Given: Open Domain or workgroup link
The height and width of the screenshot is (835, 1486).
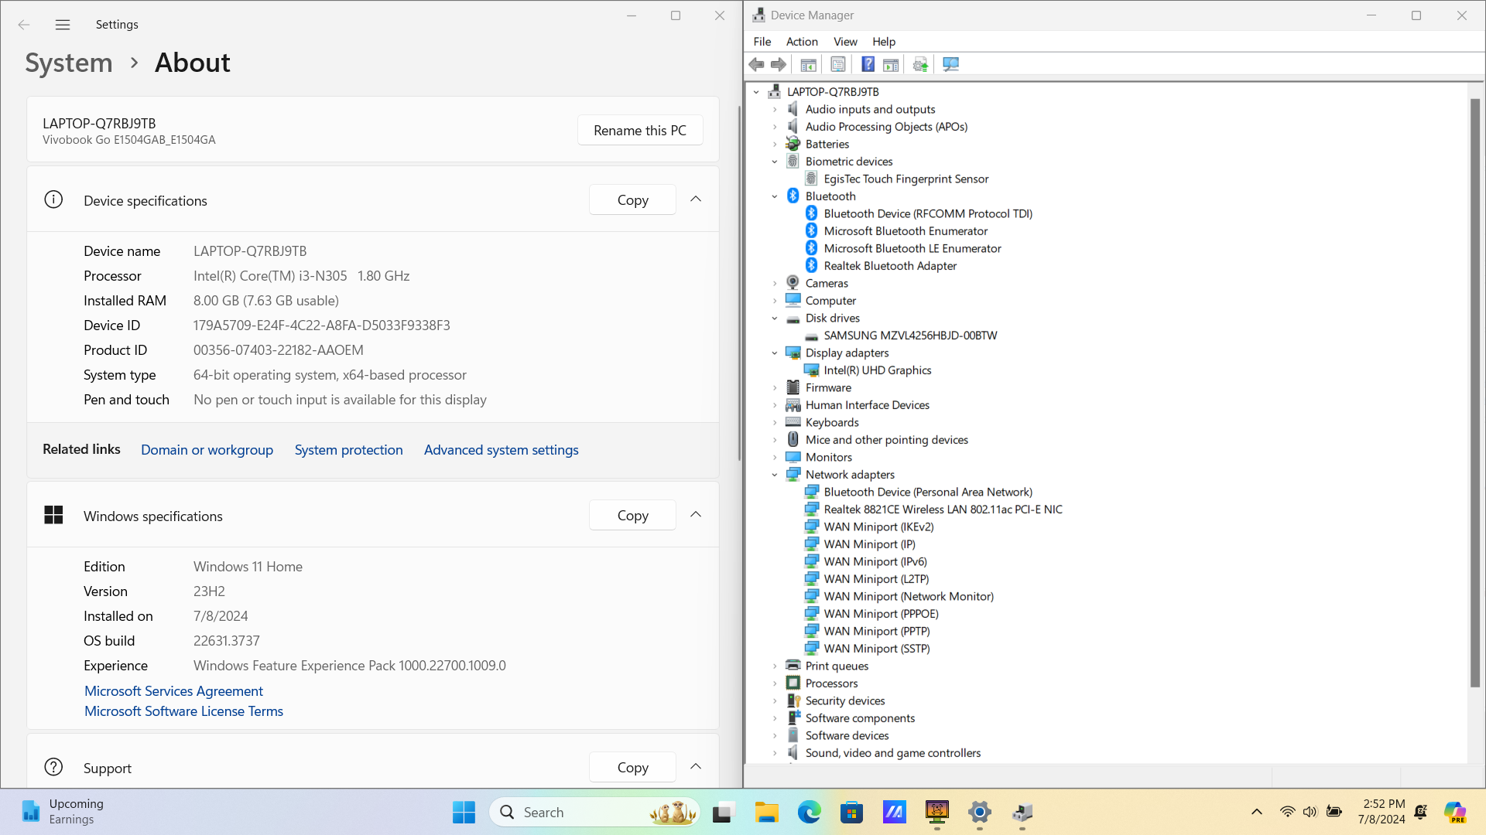Looking at the screenshot, I should tap(207, 450).
